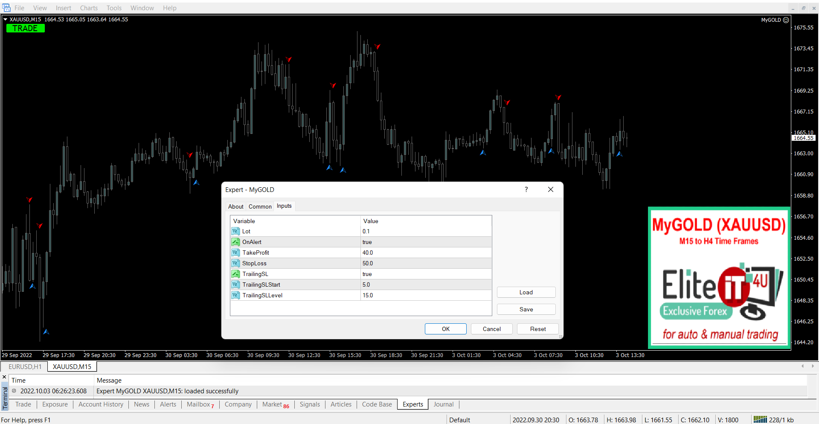Click the connection status bars icon
The image size is (819, 424).
coord(760,420)
